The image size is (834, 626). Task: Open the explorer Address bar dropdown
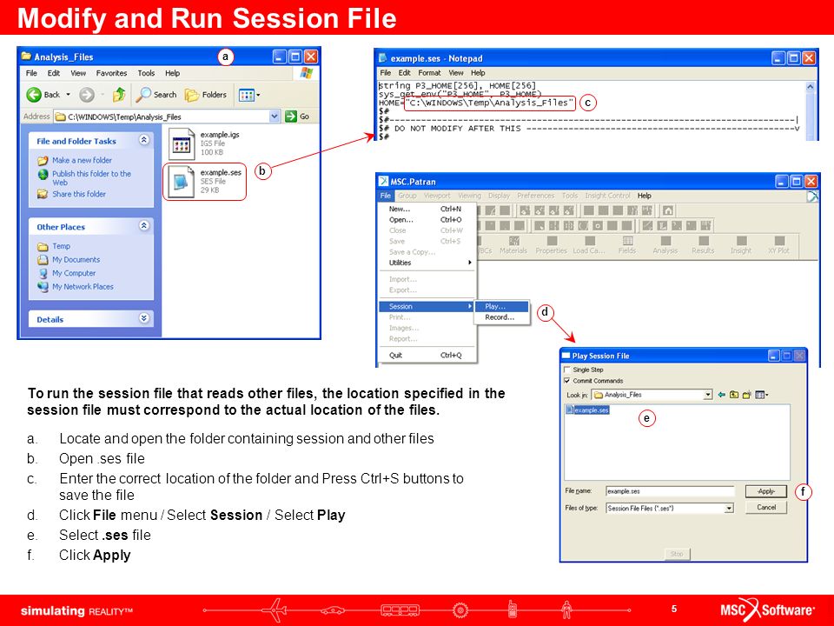coord(275,117)
